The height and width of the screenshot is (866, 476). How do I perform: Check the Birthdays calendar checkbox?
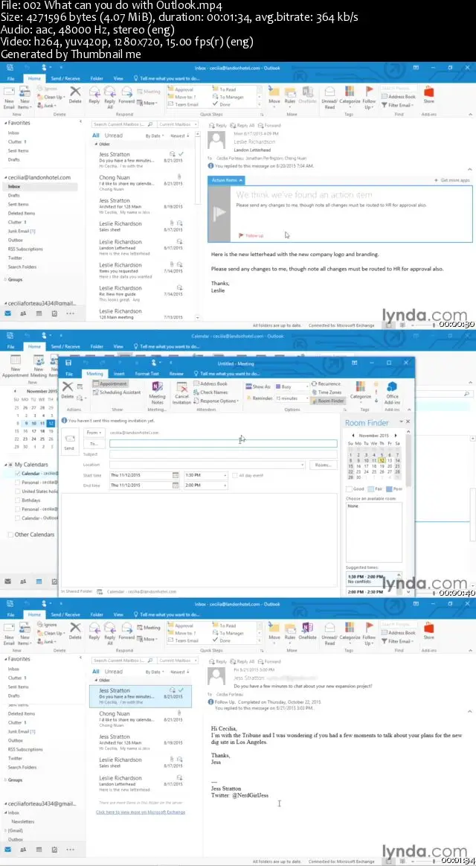pos(18,500)
